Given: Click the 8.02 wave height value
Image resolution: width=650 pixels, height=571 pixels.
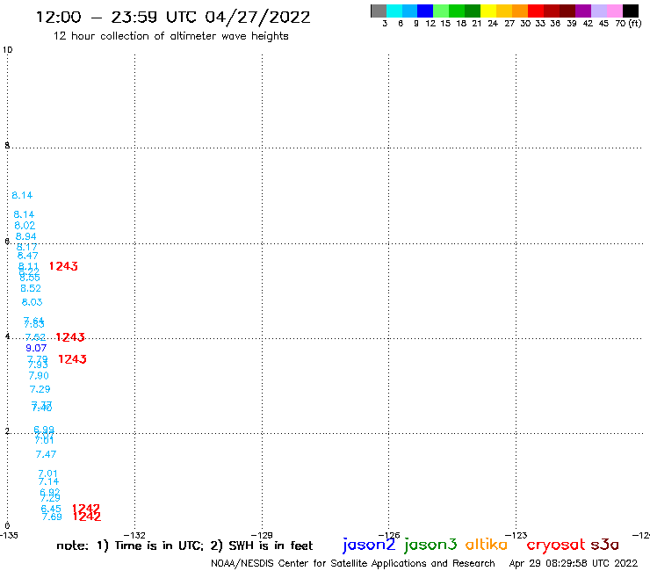Looking at the screenshot, I should coord(25,226).
